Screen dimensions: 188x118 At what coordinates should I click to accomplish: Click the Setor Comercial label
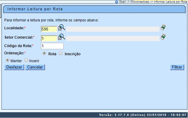pyautogui.click(x=19, y=37)
